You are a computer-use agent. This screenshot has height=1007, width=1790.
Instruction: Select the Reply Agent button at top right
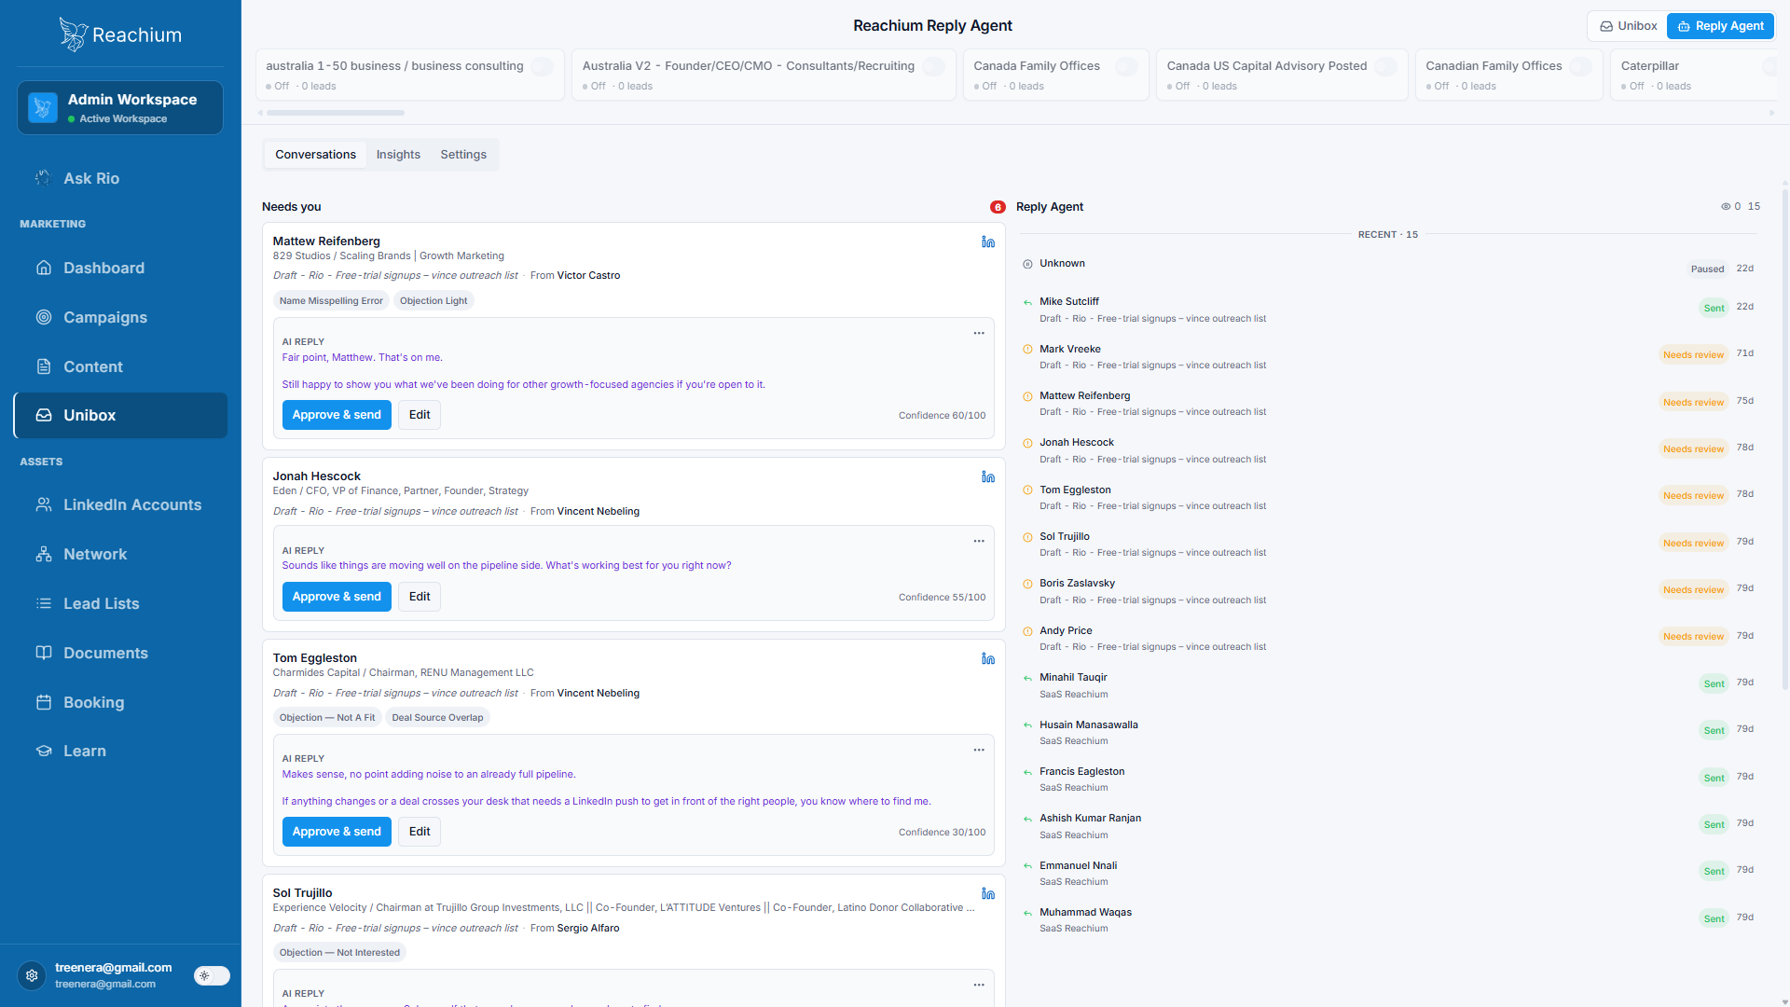pos(1720,26)
